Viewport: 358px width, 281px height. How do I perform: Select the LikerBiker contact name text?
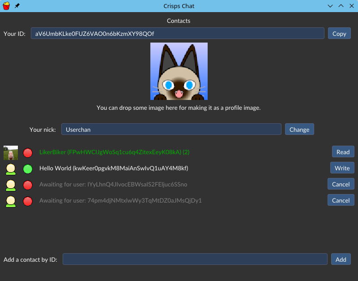click(x=114, y=152)
